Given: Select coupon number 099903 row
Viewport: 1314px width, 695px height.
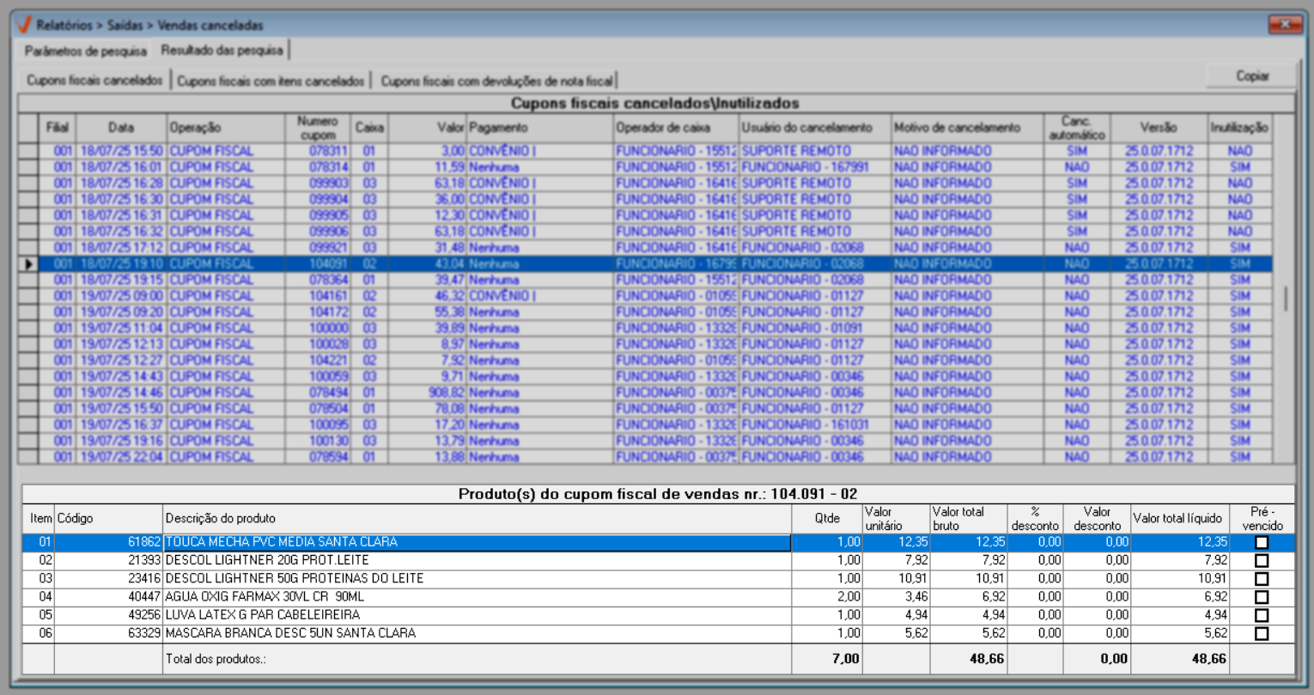Looking at the screenshot, I should (x=329, y=183).
